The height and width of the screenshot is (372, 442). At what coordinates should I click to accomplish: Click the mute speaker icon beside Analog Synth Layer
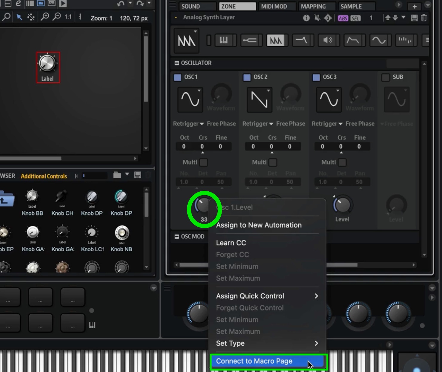(x=317, y=18)
